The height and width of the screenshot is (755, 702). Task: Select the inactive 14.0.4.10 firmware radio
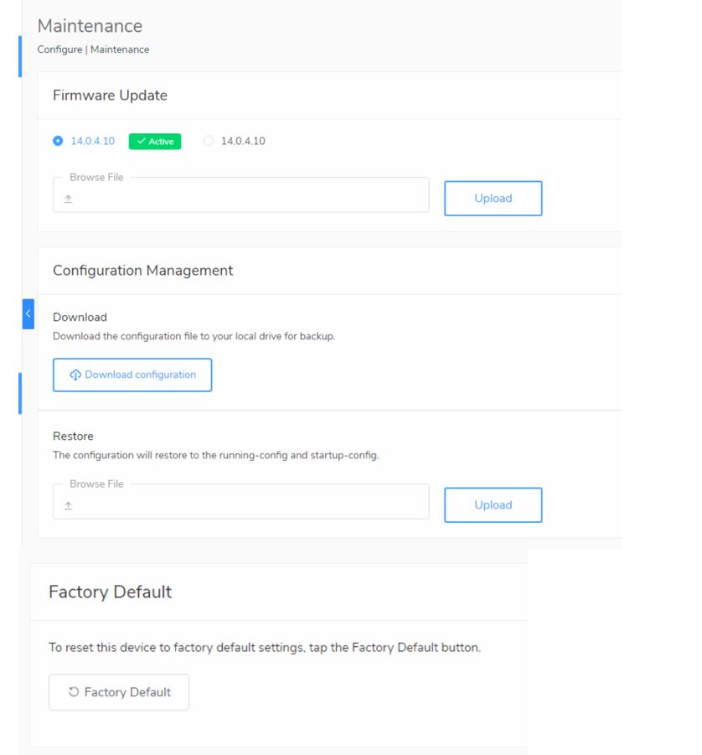coord(209,141)
